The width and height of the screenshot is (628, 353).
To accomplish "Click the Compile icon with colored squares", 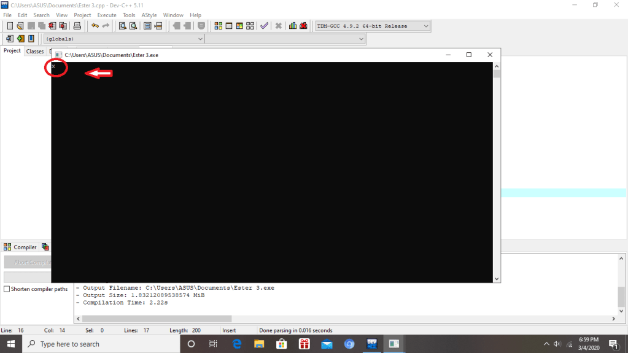I will [x=219, y=26].
